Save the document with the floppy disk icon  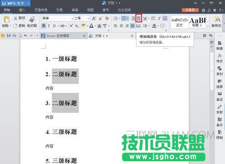point(9,36)
